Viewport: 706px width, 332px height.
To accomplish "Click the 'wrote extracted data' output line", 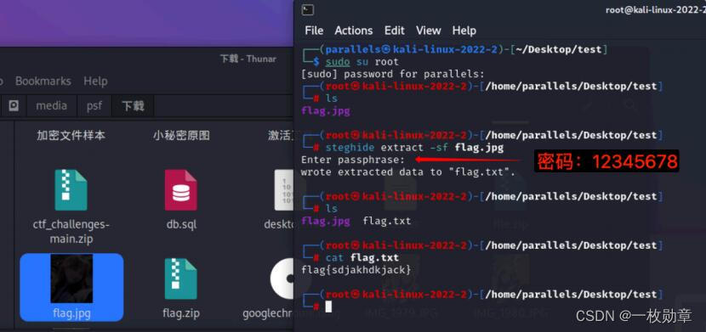I will 408,172.
